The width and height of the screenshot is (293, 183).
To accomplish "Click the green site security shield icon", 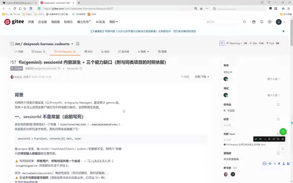I will 39,9.
